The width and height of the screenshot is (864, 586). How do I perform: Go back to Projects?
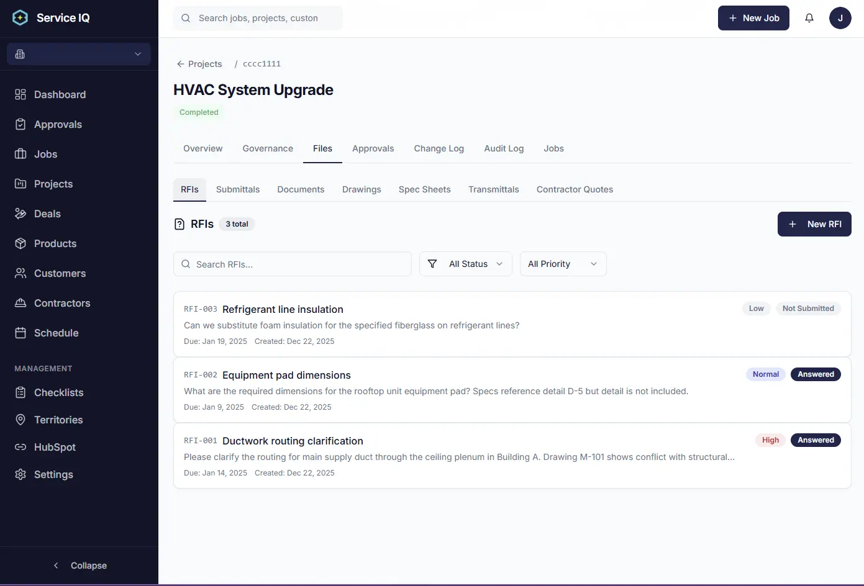tap(199, 64)
